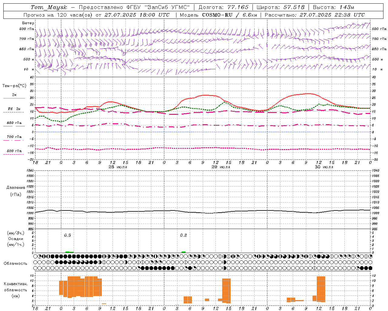The width and height of the screenshot is (388, 311).
Task: Click the 'Рассчитано: 27.07.2025 22:38 UTC' text
Action: [x=315, y=15]
